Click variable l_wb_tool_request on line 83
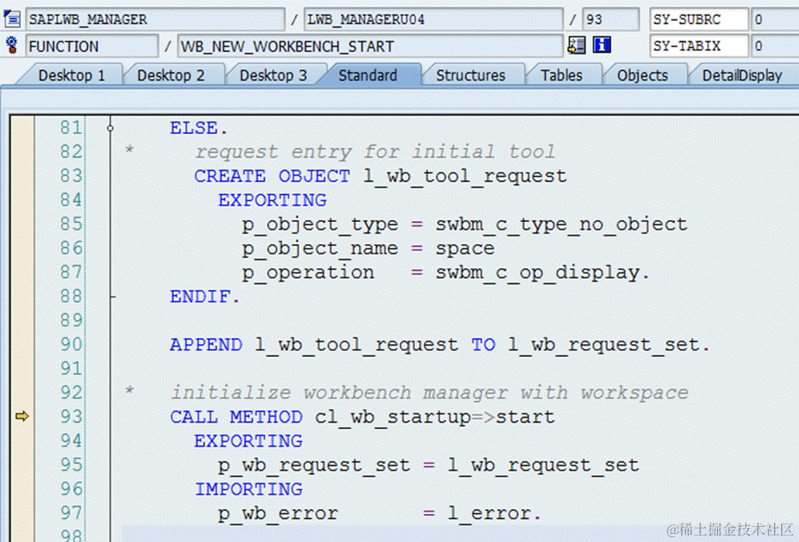This screenshot has height=542, width=799. (x=465, y=176)
